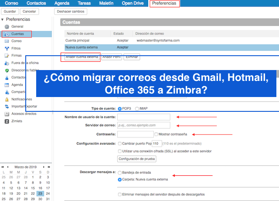Select Bandeja de entrada download option
This screenshot has width=279, height=201.
120,173
